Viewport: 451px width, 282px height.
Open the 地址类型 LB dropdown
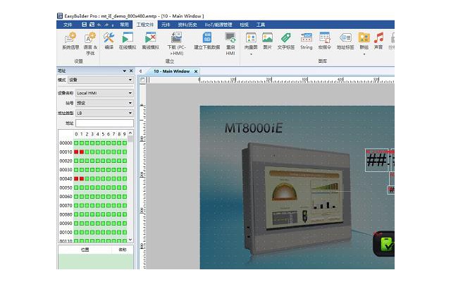point(104,113)
